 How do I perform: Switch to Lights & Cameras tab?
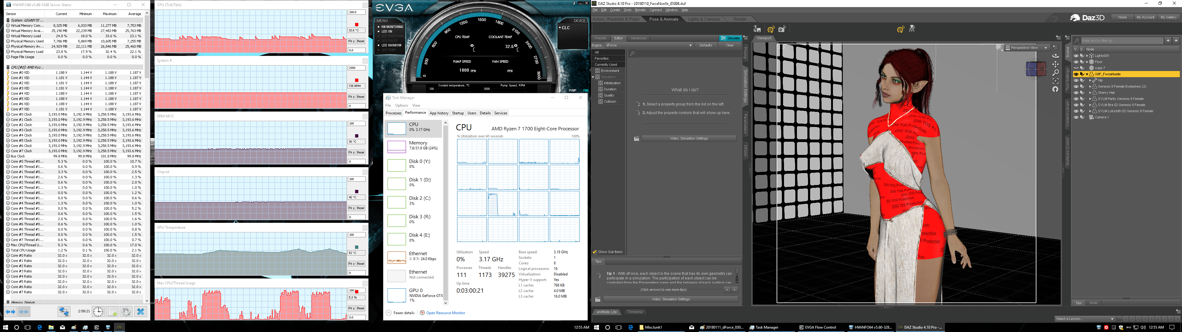click(704, 19)
